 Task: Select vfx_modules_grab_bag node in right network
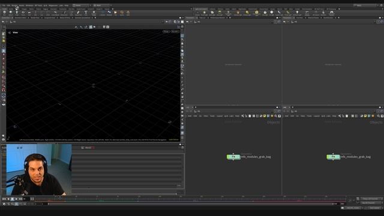click(x=333, y=157)
